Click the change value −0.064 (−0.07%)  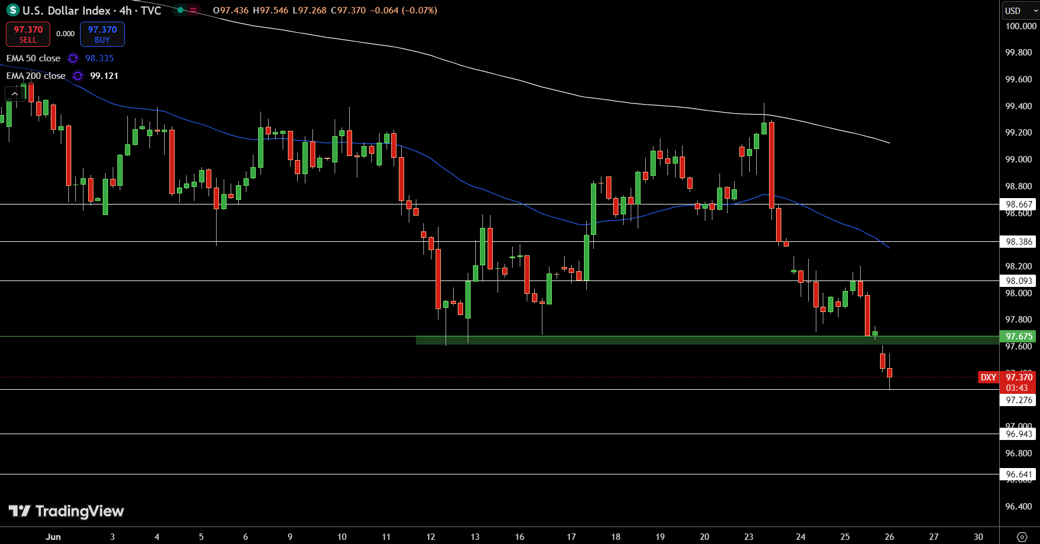click(404, 11)
